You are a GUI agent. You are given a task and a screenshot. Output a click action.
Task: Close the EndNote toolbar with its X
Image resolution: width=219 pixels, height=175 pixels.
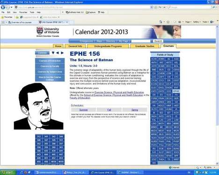[63, 12]
